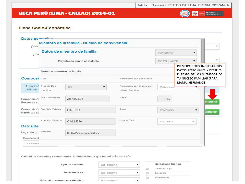
Task: Click the Ficha Socio-Económica heading
Action: [45, 28]
